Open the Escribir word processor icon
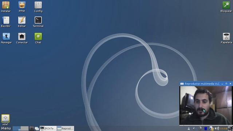 coord(6,22)
